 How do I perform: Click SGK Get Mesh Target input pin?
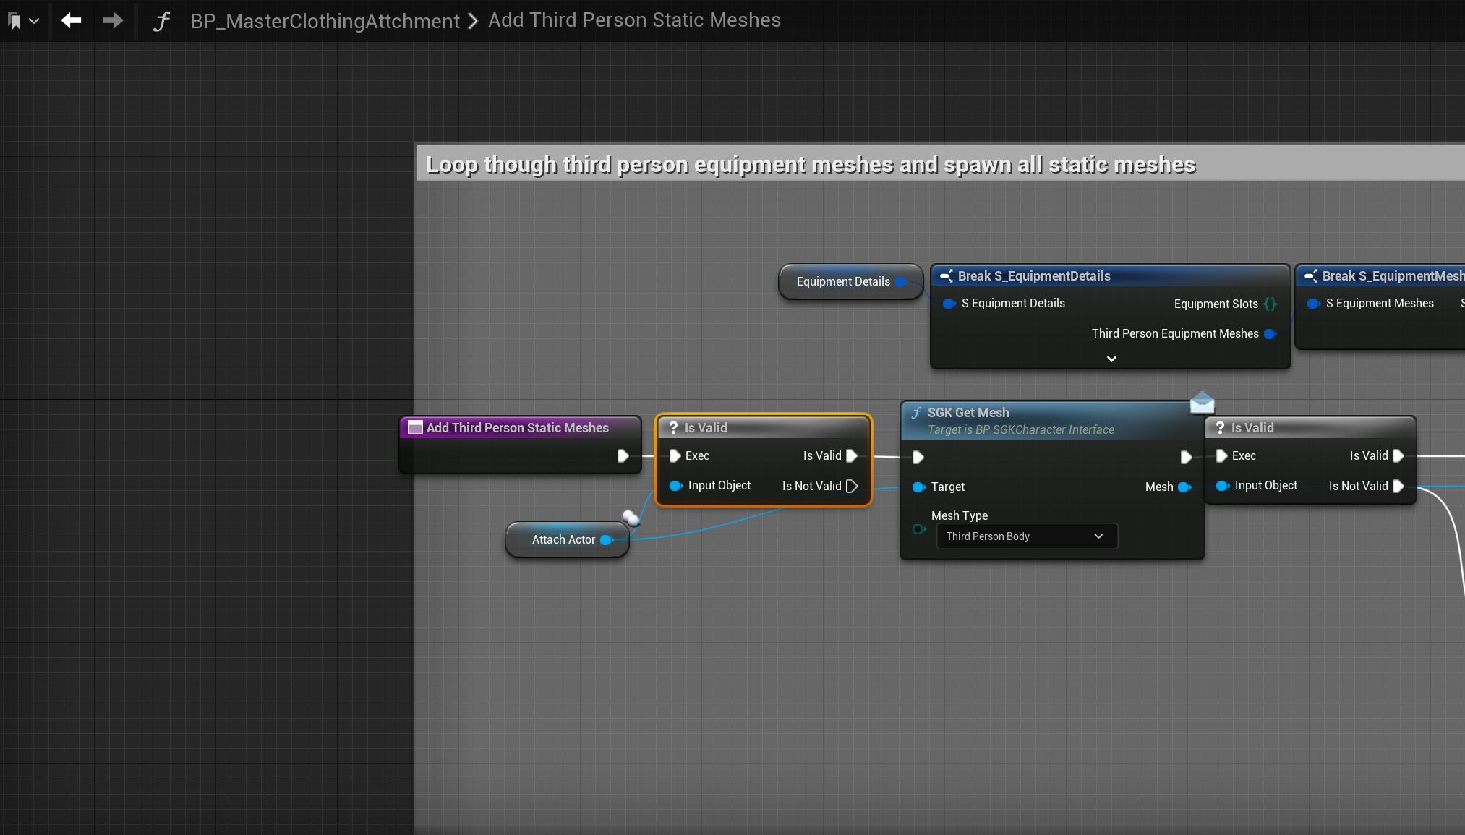919,487
